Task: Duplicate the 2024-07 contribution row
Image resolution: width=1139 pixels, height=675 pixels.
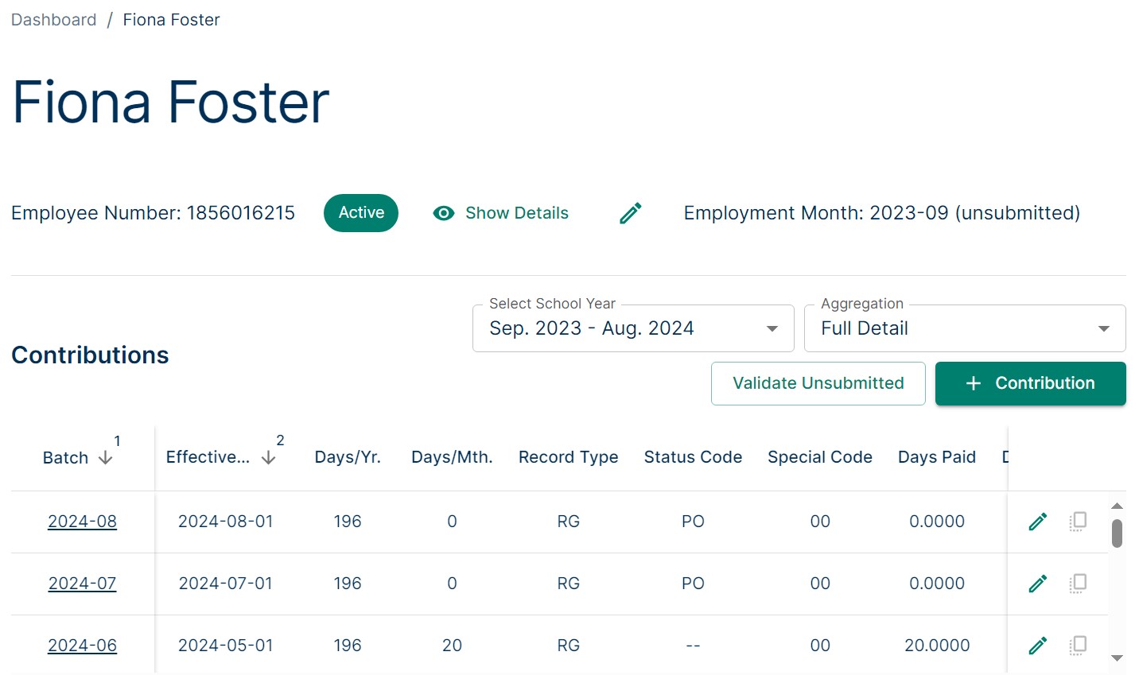Action: [x=1078, y=584]
